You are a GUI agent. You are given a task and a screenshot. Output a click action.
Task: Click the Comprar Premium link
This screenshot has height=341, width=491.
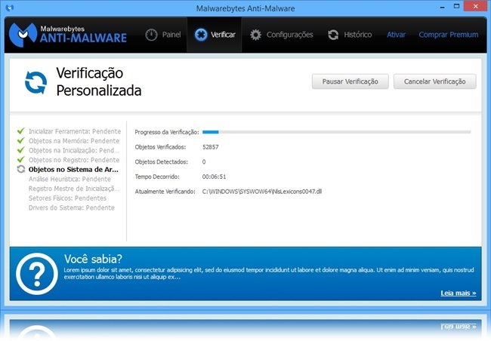449,35
